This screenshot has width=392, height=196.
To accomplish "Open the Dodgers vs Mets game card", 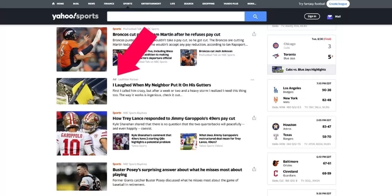I will 302,95.
